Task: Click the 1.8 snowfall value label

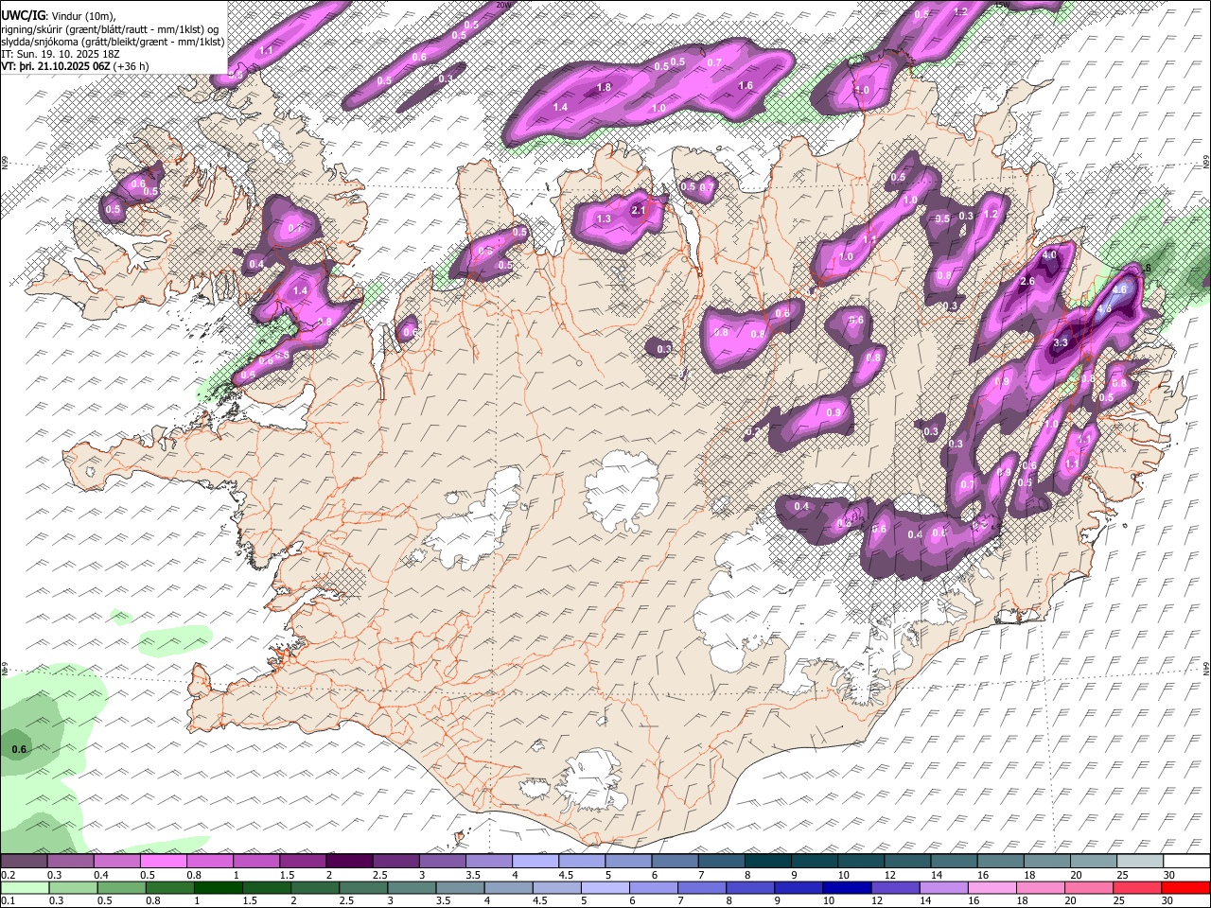Action: (605, 88)
